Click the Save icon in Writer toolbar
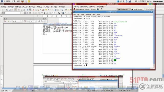The image size is (164, 92). click(10, 10)
